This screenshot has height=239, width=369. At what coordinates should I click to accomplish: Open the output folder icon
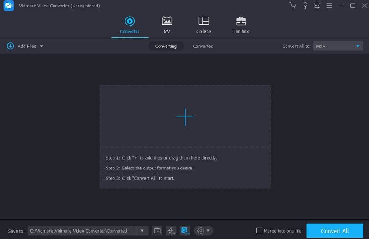pyautogui.click(x=157, y=231)
